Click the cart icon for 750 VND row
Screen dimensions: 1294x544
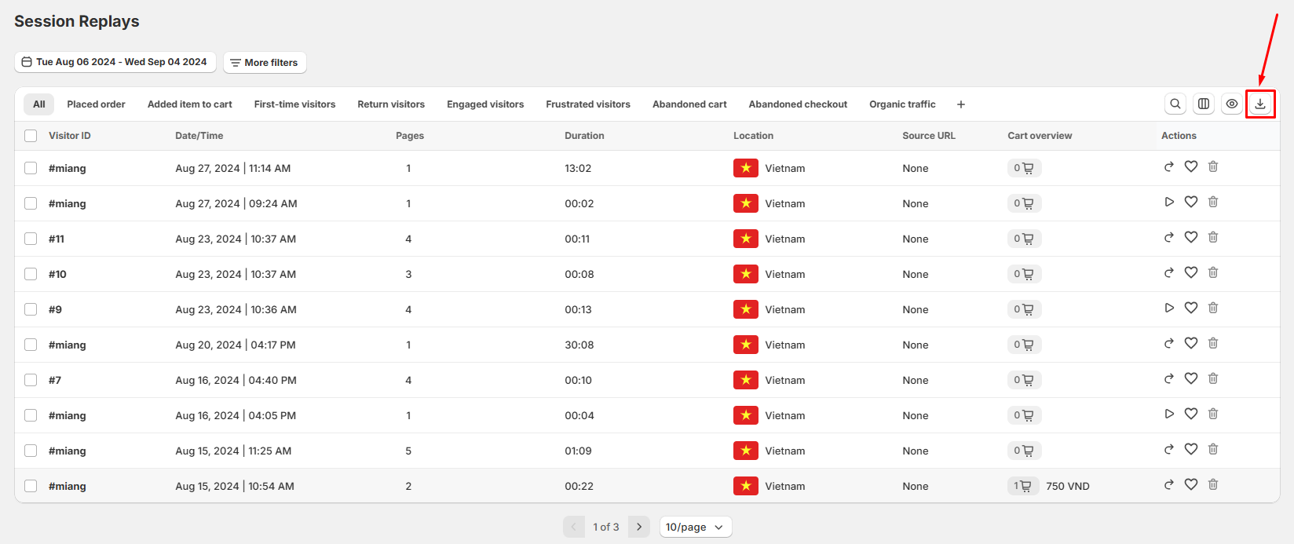coord(1024,486)
